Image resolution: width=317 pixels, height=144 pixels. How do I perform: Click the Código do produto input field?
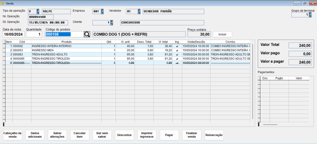pos(64,35)
